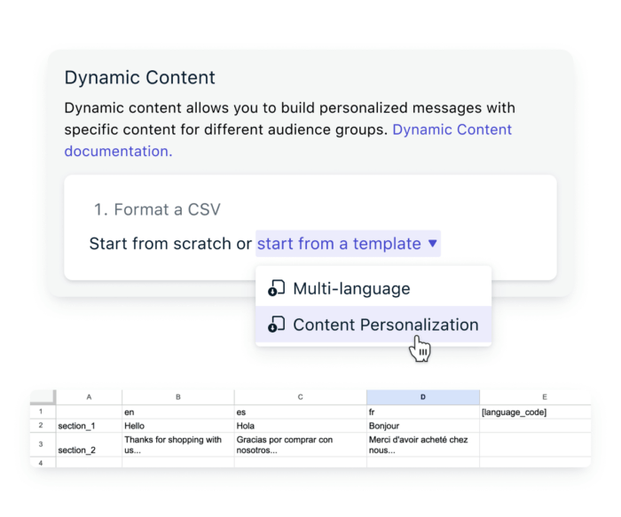
Task: Click the highlighted column D header
Action: pyautogui.click(x=422, y=397)
